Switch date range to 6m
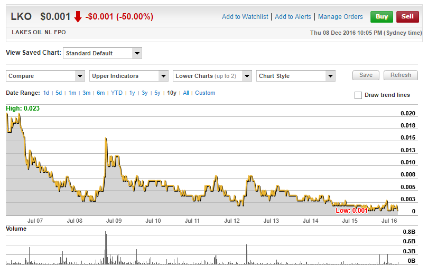This screenshot has height=267, width=428. point(100,93)
